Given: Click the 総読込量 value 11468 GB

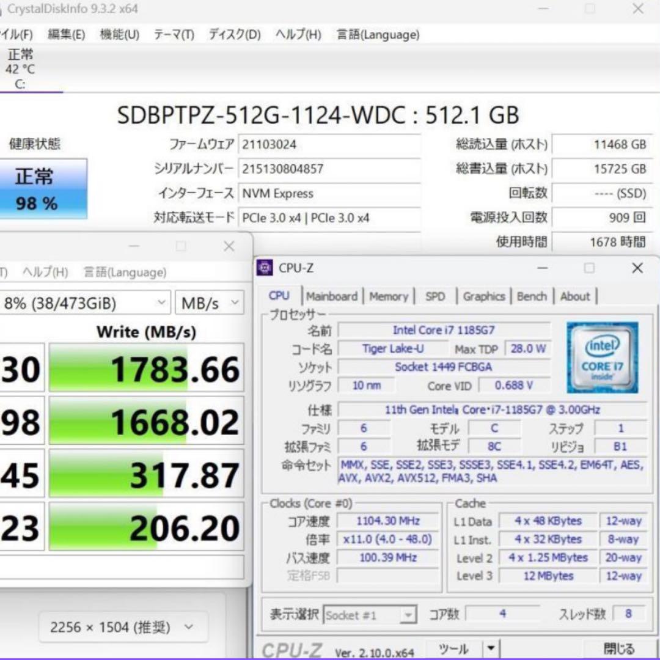Looking at the screenshot, I should pos(602,144).
